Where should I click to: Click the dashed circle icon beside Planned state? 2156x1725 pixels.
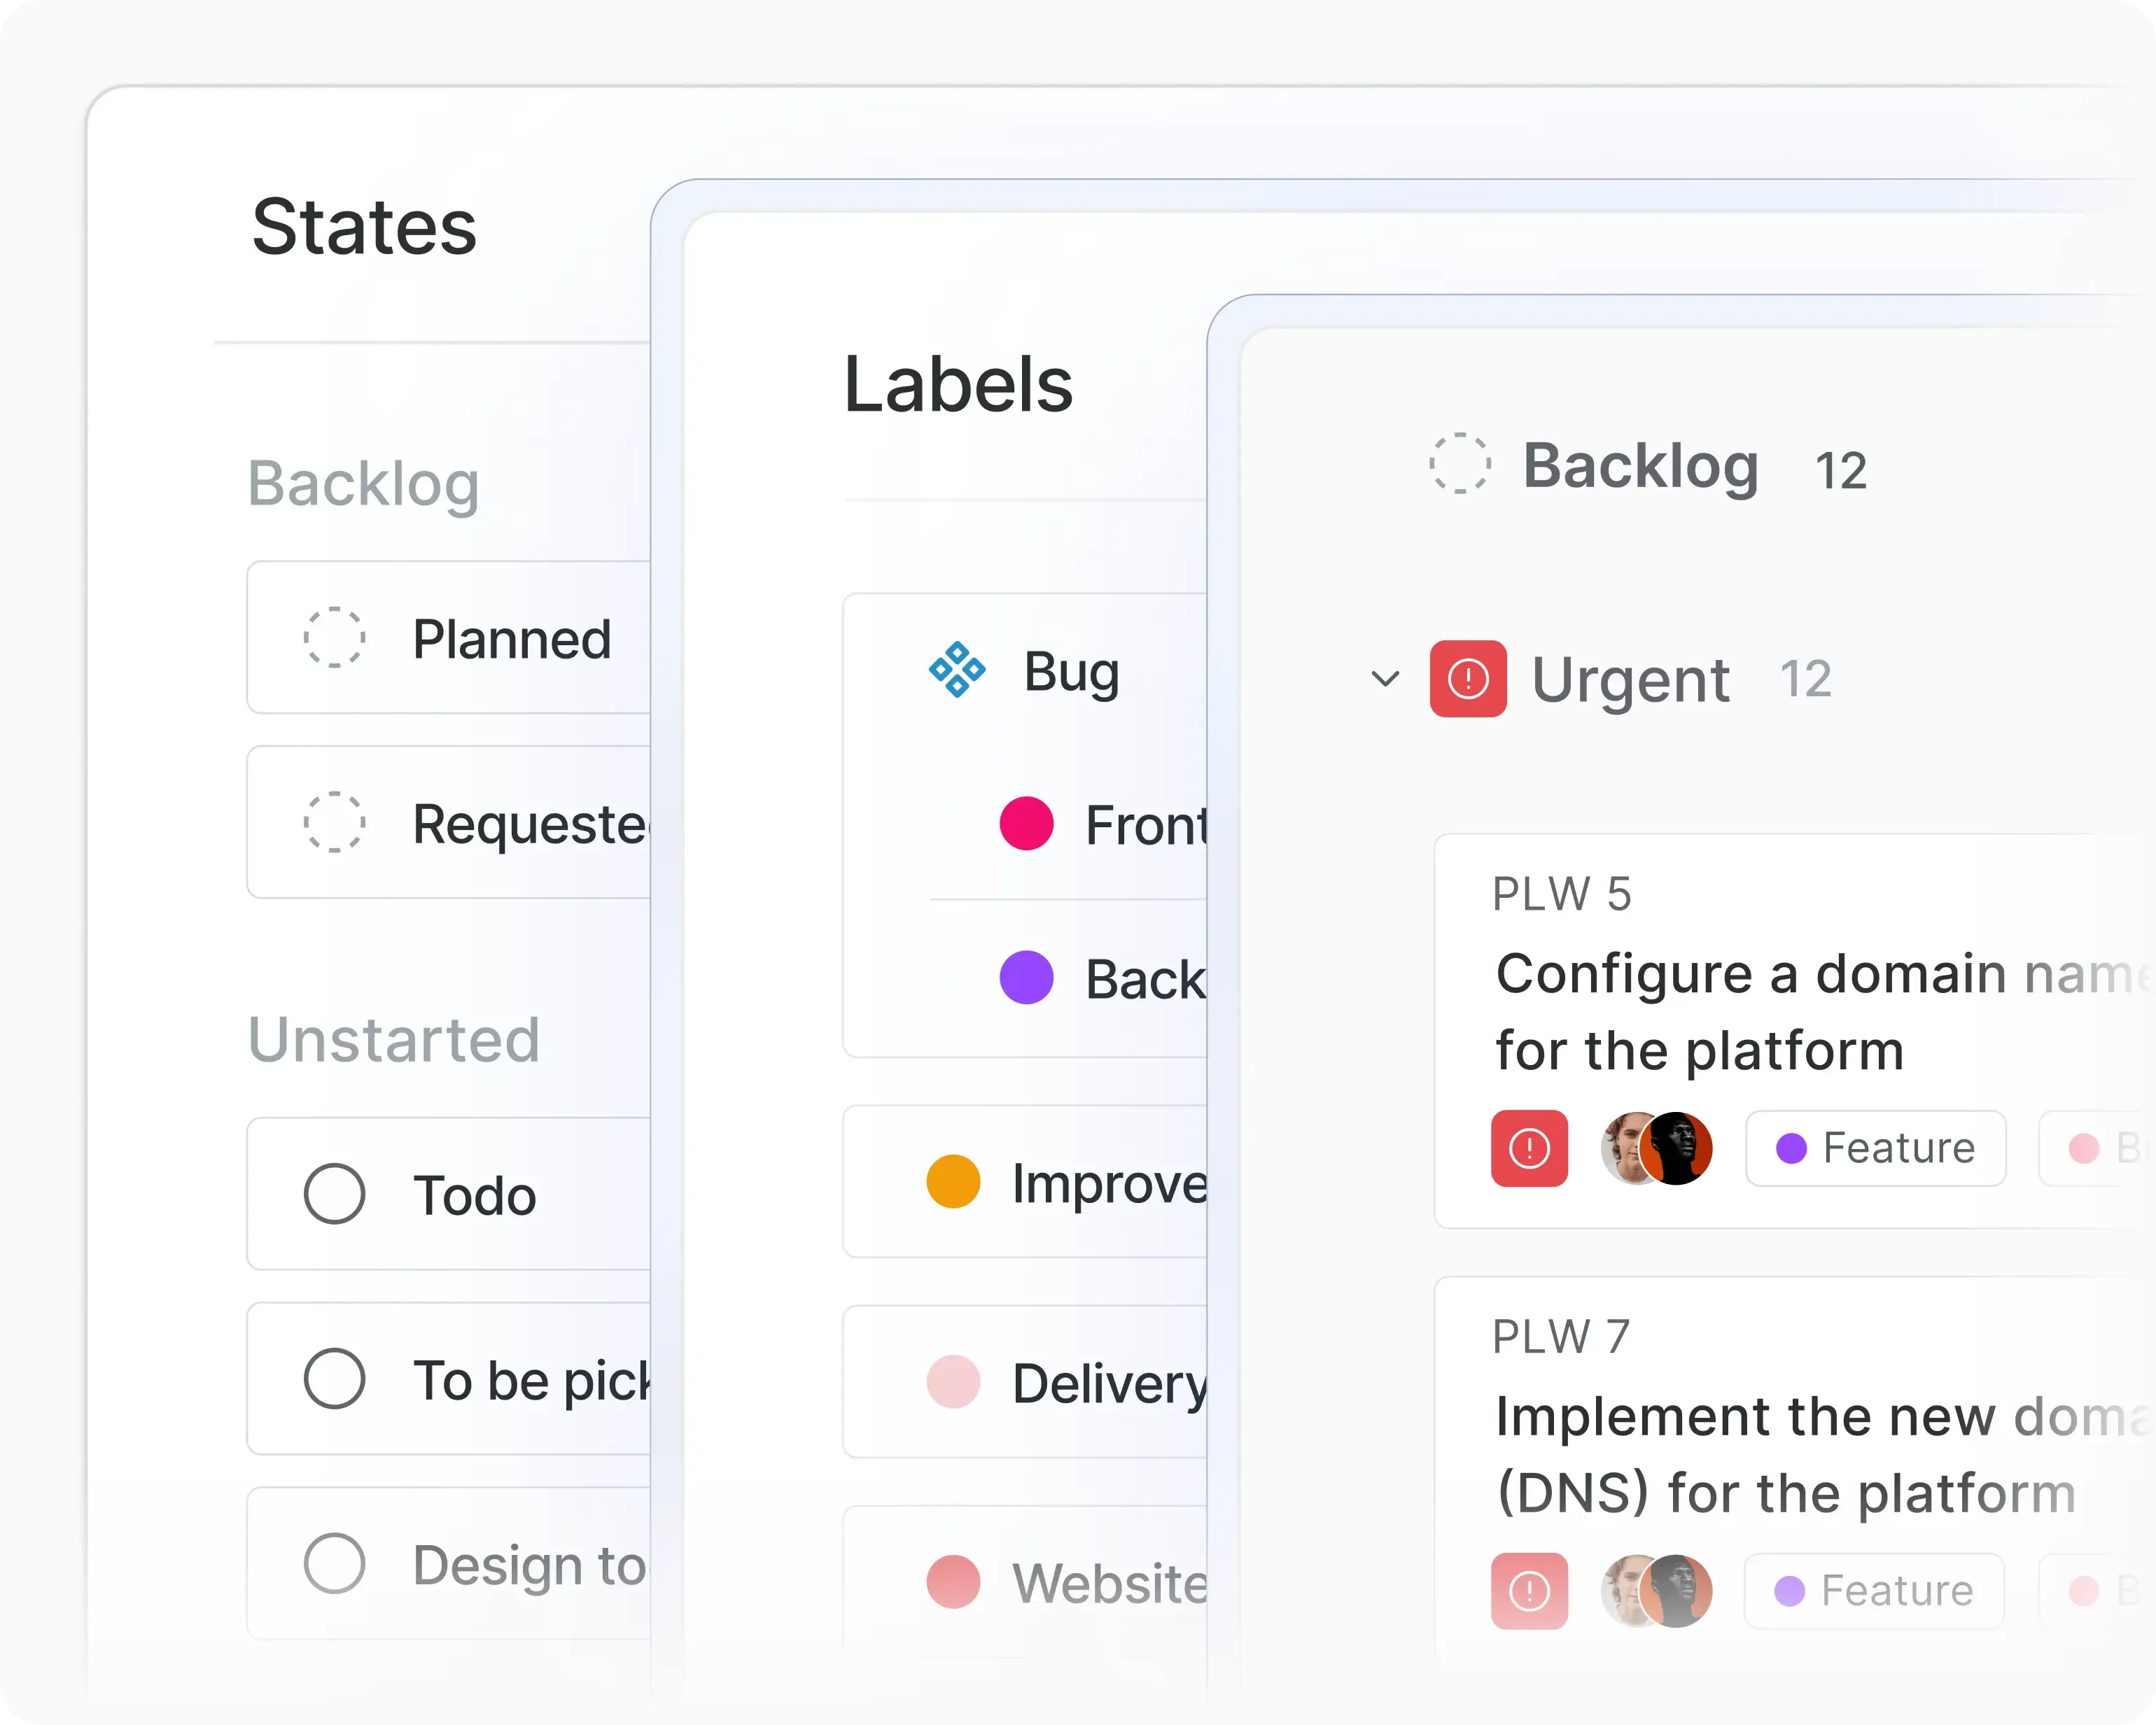point(334,638)
